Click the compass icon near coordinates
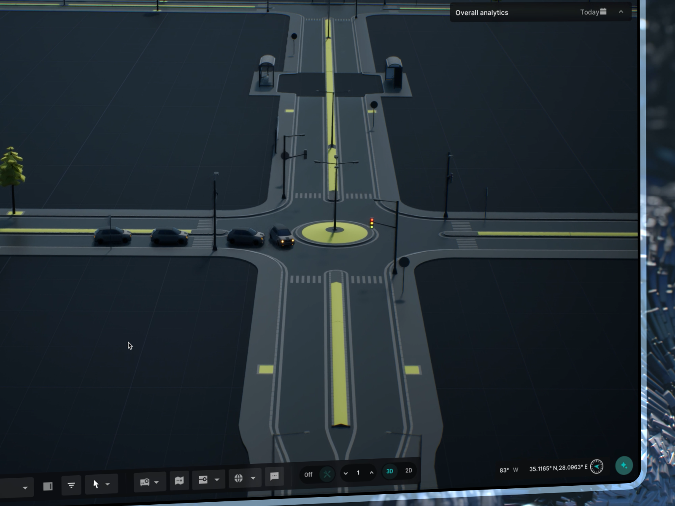Viewport: 675px width, 506px height. click(x=596, y=467)
